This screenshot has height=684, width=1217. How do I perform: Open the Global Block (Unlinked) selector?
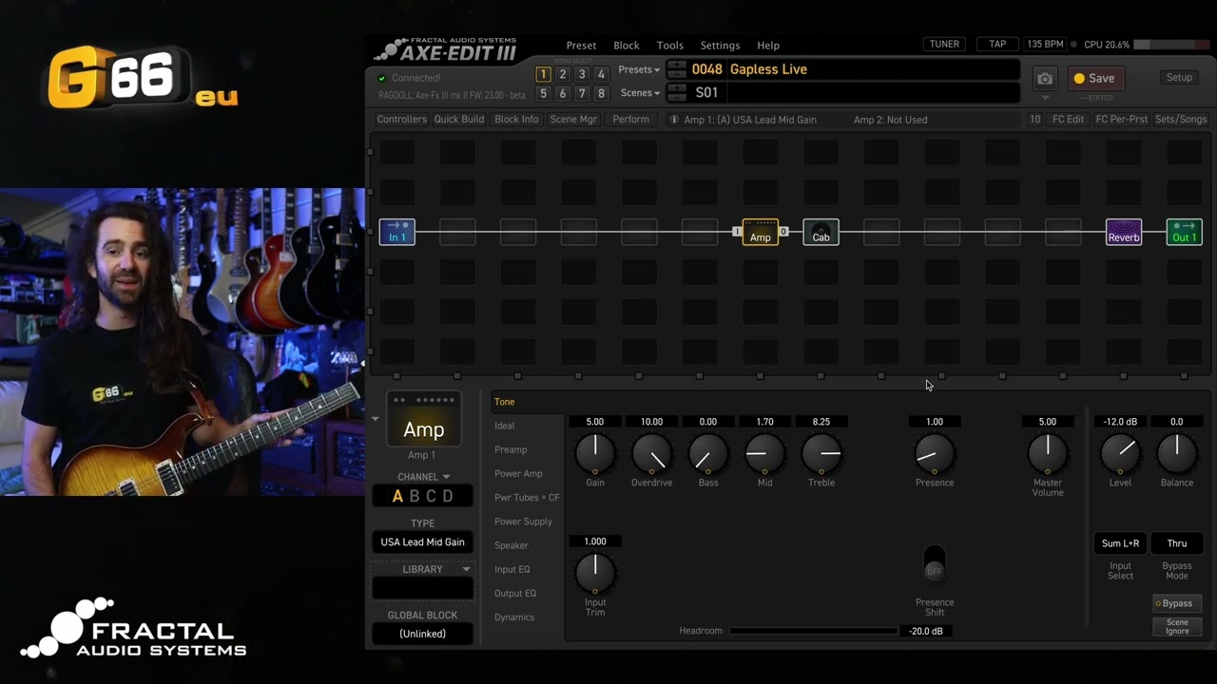point(423,634)
